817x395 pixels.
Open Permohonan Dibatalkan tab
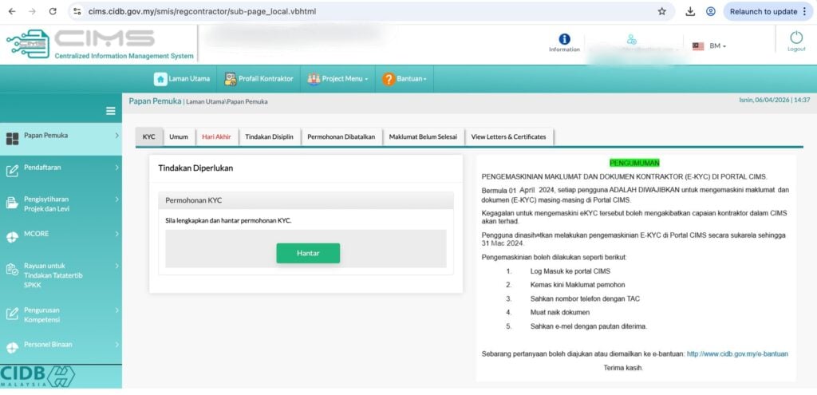(341, 137)
